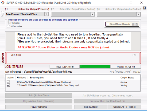Uncheck Heart Will Go On - Copy.mp3 box
Viewport: 147px width, 111px height.
[8, 85]
